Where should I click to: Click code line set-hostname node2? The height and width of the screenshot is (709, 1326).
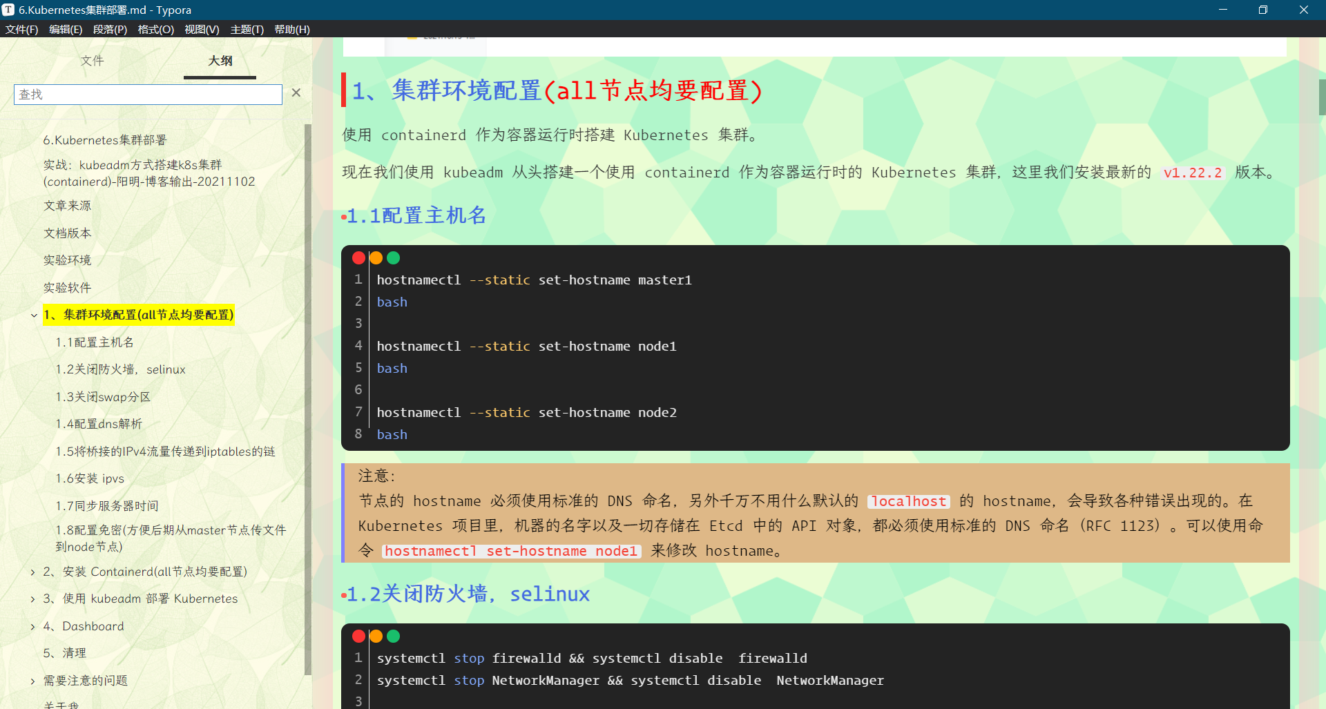tap(526, 413)
